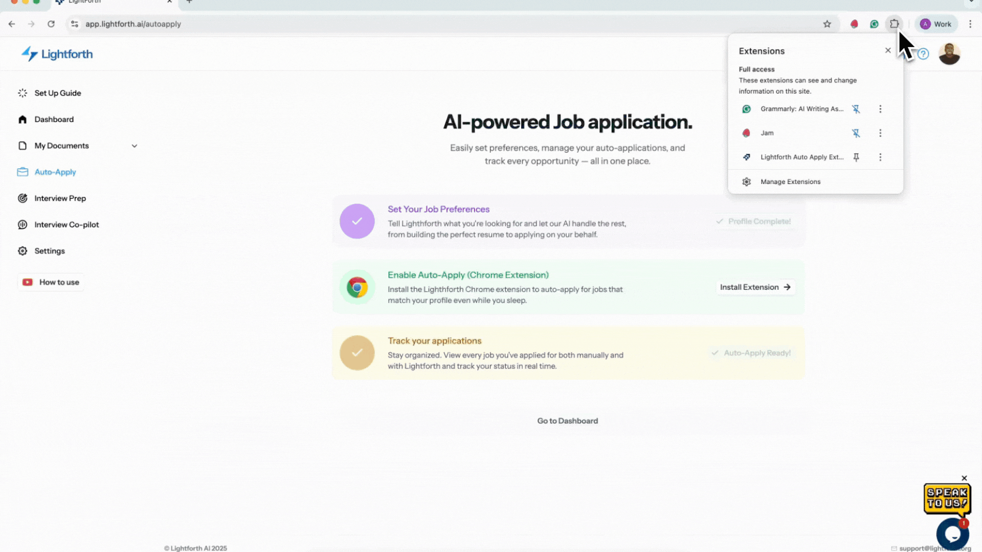Switch to the Work Chrome profile
Viewport: 982px width, 552px height.
[x=936, y=24]
